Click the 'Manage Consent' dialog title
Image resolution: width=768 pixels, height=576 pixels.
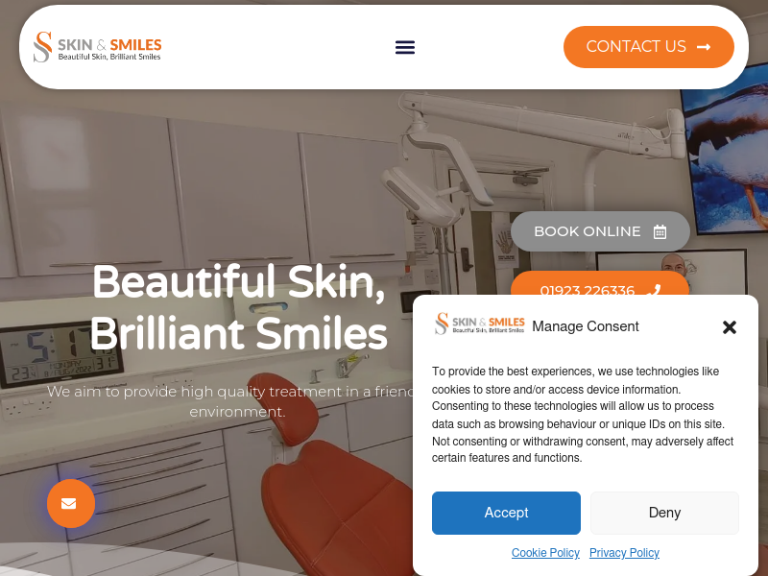(x=586, y=326)
